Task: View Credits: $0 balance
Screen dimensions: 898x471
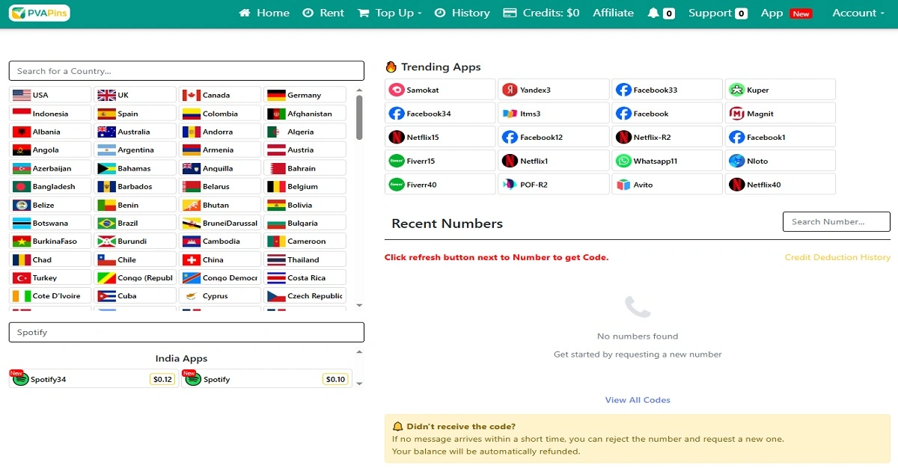Action: tap(541, 13)
